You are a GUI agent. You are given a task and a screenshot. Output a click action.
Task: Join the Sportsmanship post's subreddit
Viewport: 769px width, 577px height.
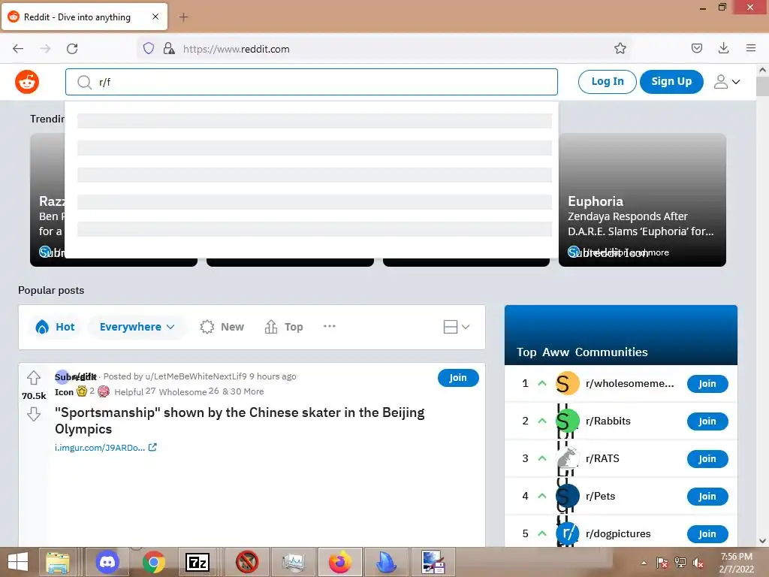458,378
